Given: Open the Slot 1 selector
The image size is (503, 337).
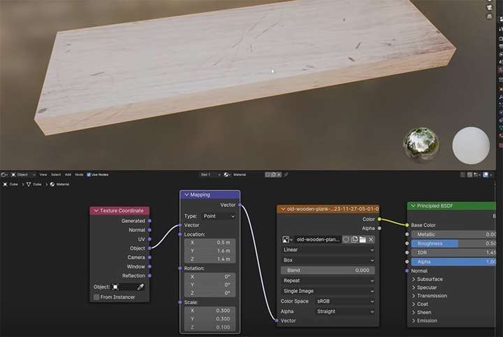Looking at the screenshot, I should (x=210, y=175).
